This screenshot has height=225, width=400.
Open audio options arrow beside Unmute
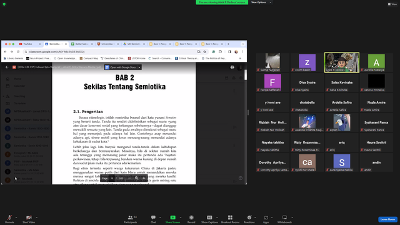click(x=16, y=217)
